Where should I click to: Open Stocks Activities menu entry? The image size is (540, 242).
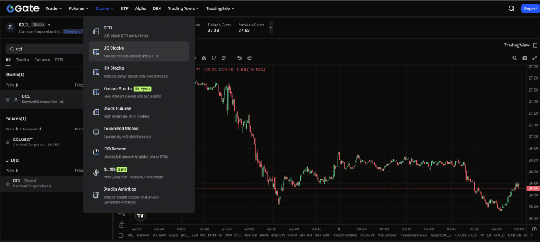pos(138,196)
